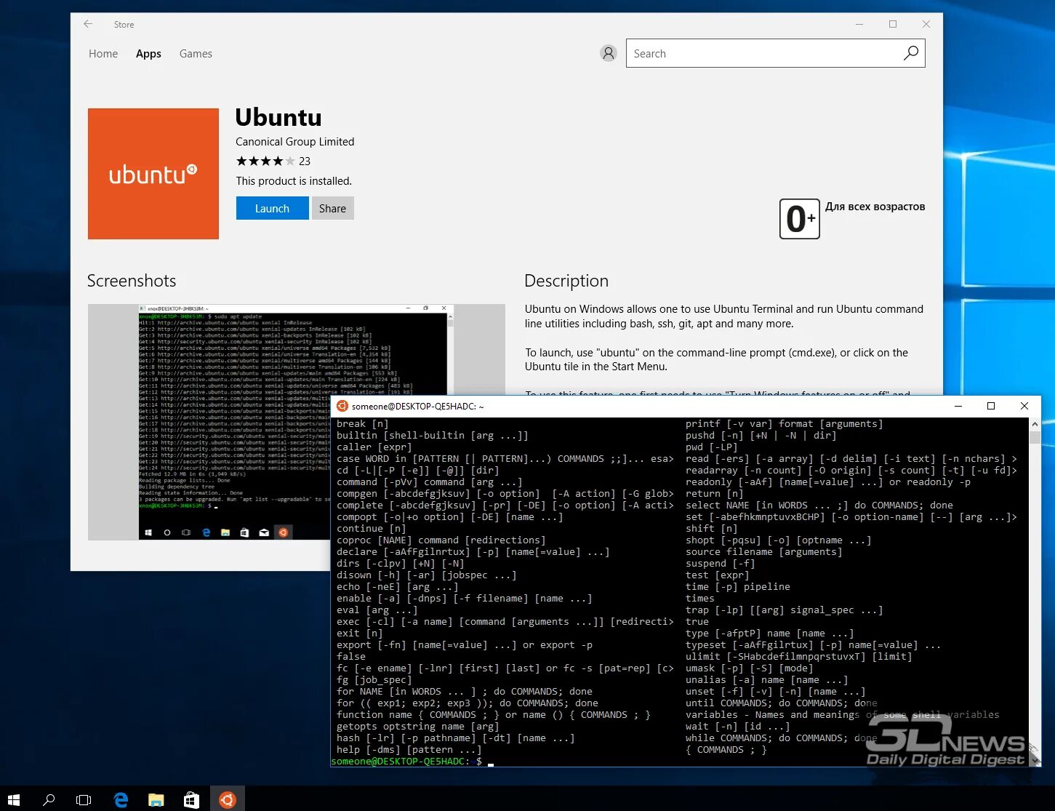The image size is (1055, 811).
Task: Click 'shift [n]' terminal line
Action: [x=712, y=529]
